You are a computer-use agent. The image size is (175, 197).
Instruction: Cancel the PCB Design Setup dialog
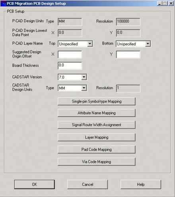[87, 184]
